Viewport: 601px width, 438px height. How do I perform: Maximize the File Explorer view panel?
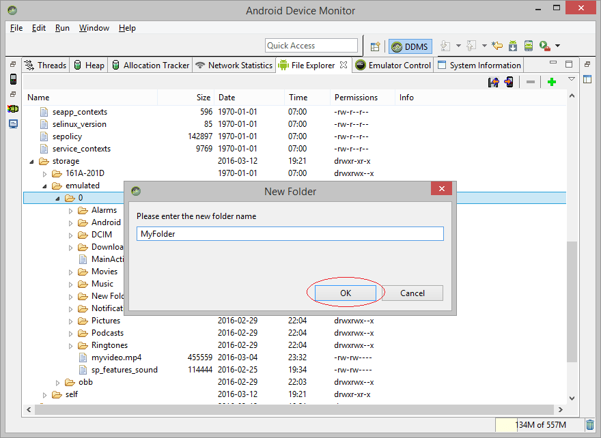pyautogui.click(x=569, y=64)
